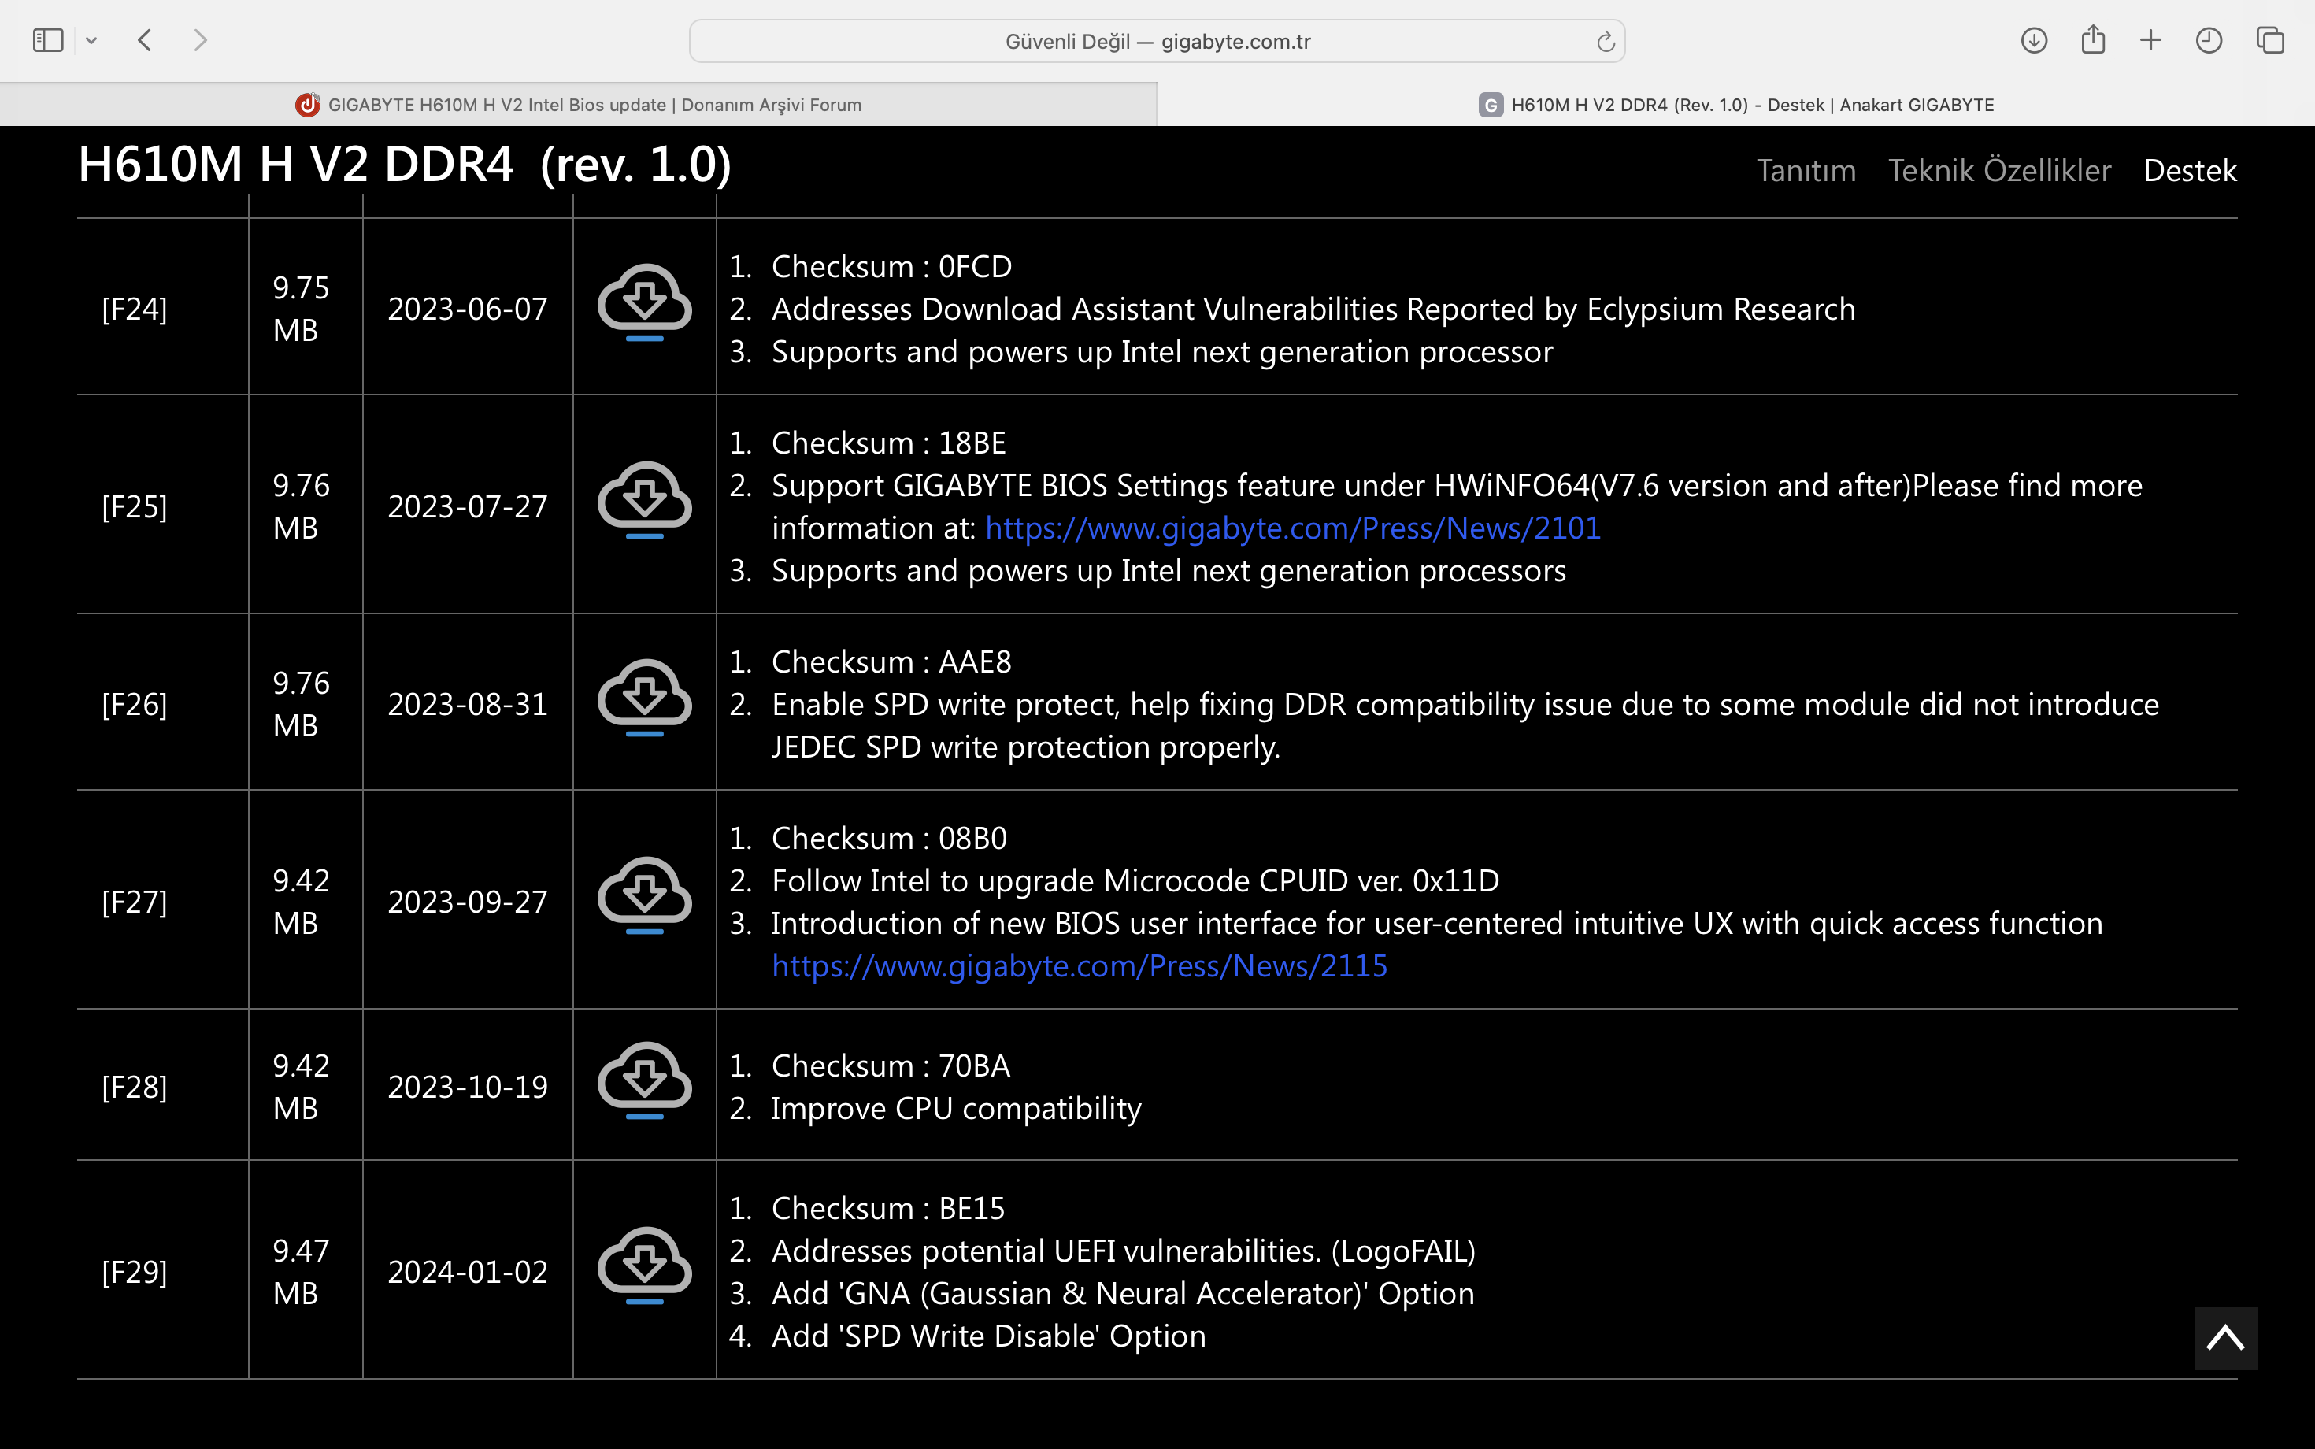Click the scroll-to-top arrow button
Image resolution: width=2315 pixels, height=1449 pixels.
tap(2225, 1338)
